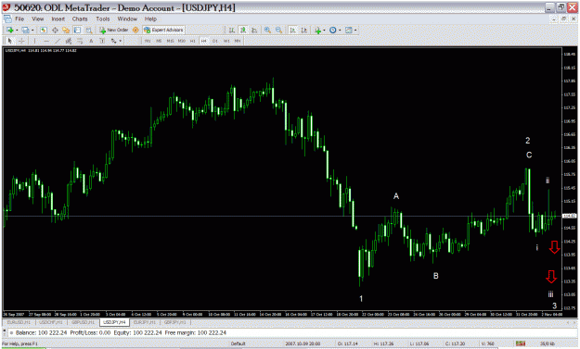Click the Periods clock icon
This screenshot has width=580, height=349.
pyautogui.click(x=332, y=30)
